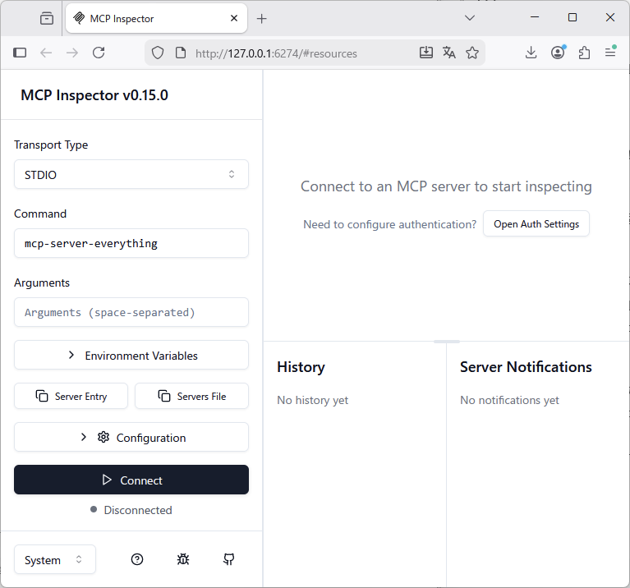Go forward with the browser forward arrow
Screen dimensions: 630x588
[72, 53]
